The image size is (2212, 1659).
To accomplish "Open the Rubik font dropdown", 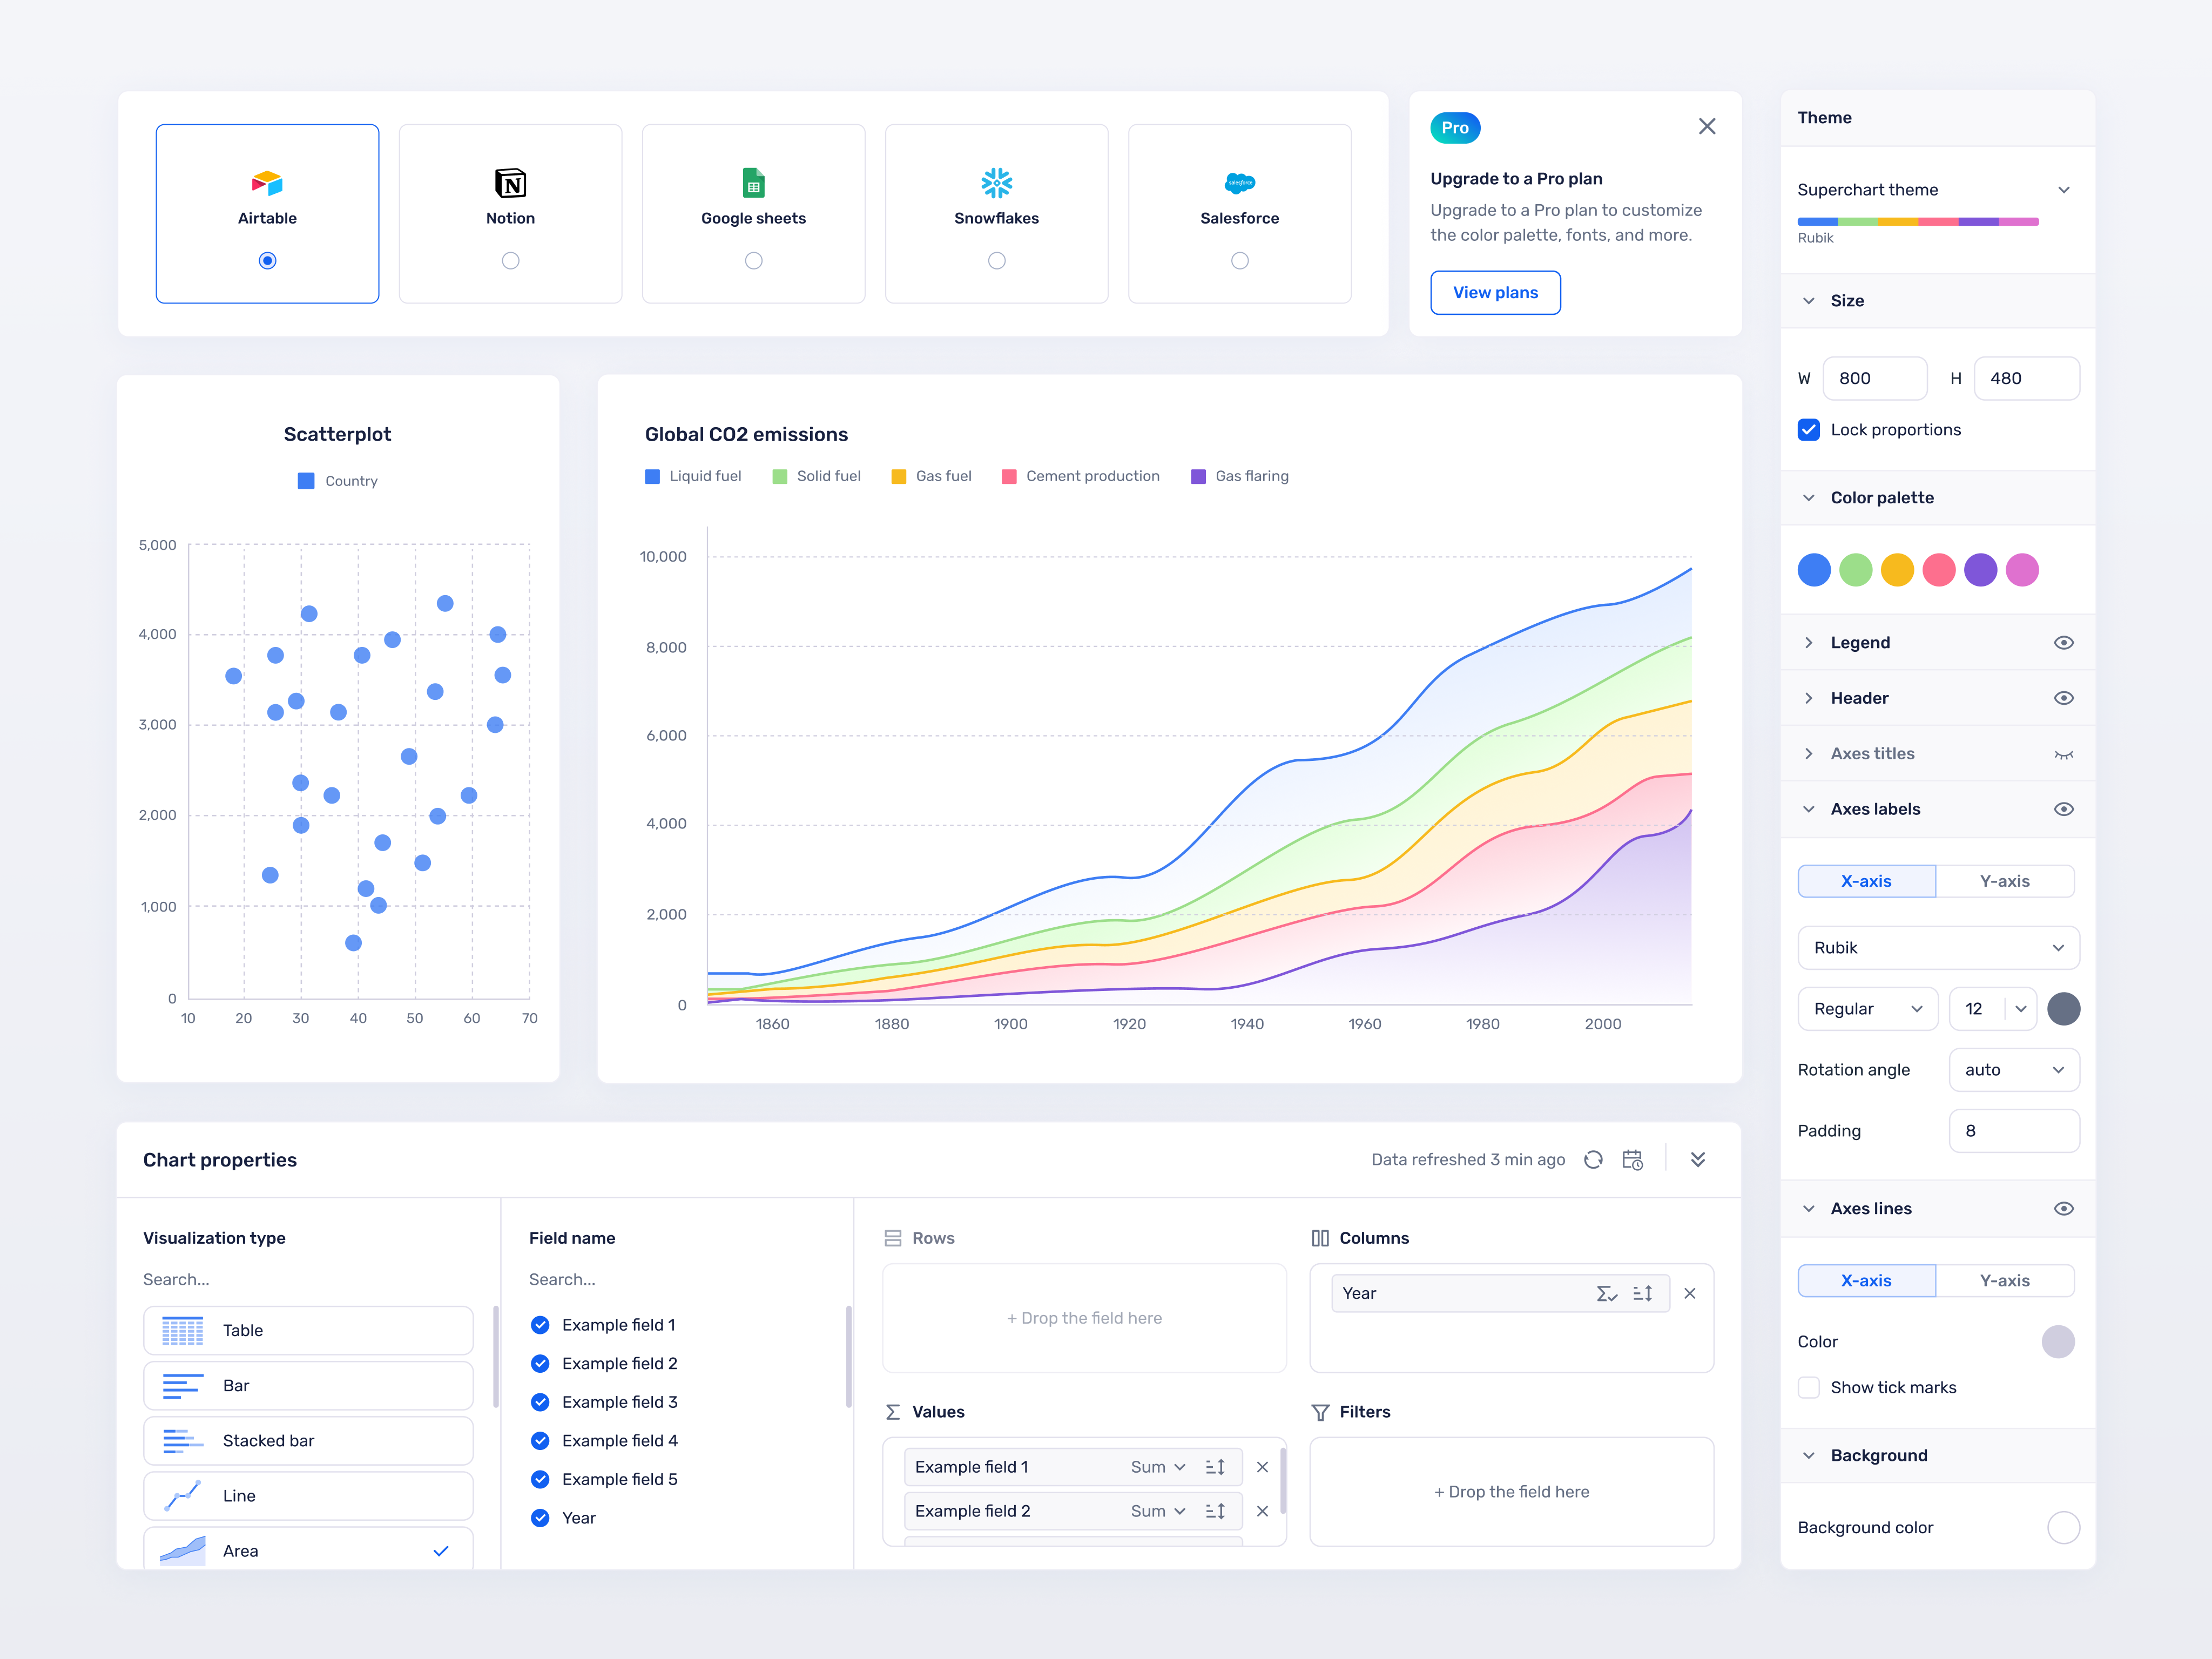I will pyautogui.click(x=1938, y=947).
